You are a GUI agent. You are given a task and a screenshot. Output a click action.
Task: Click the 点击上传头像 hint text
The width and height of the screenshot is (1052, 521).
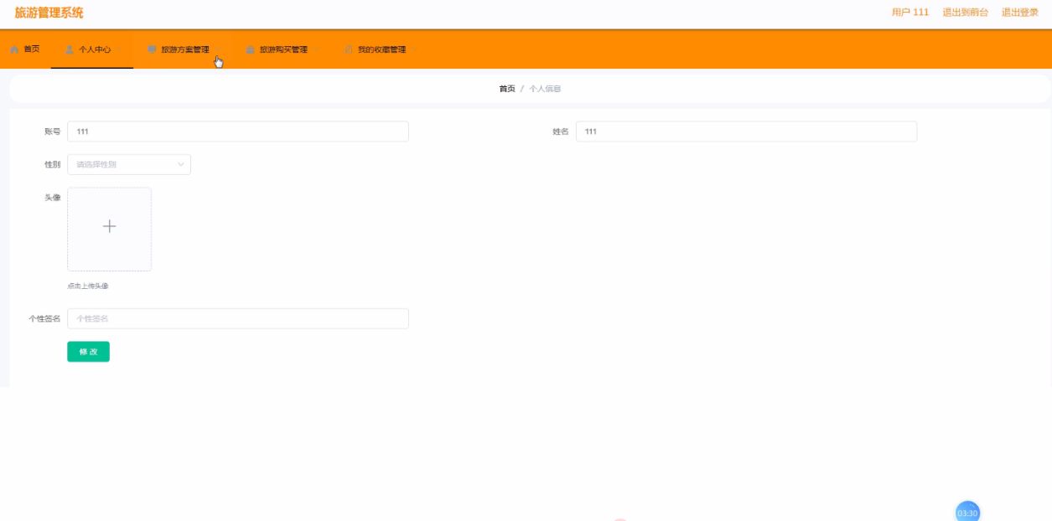pos(88,286)
